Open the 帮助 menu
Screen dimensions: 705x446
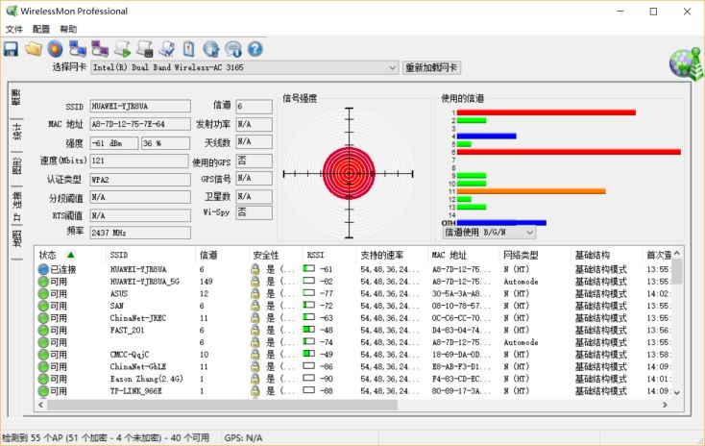point(68,29)
